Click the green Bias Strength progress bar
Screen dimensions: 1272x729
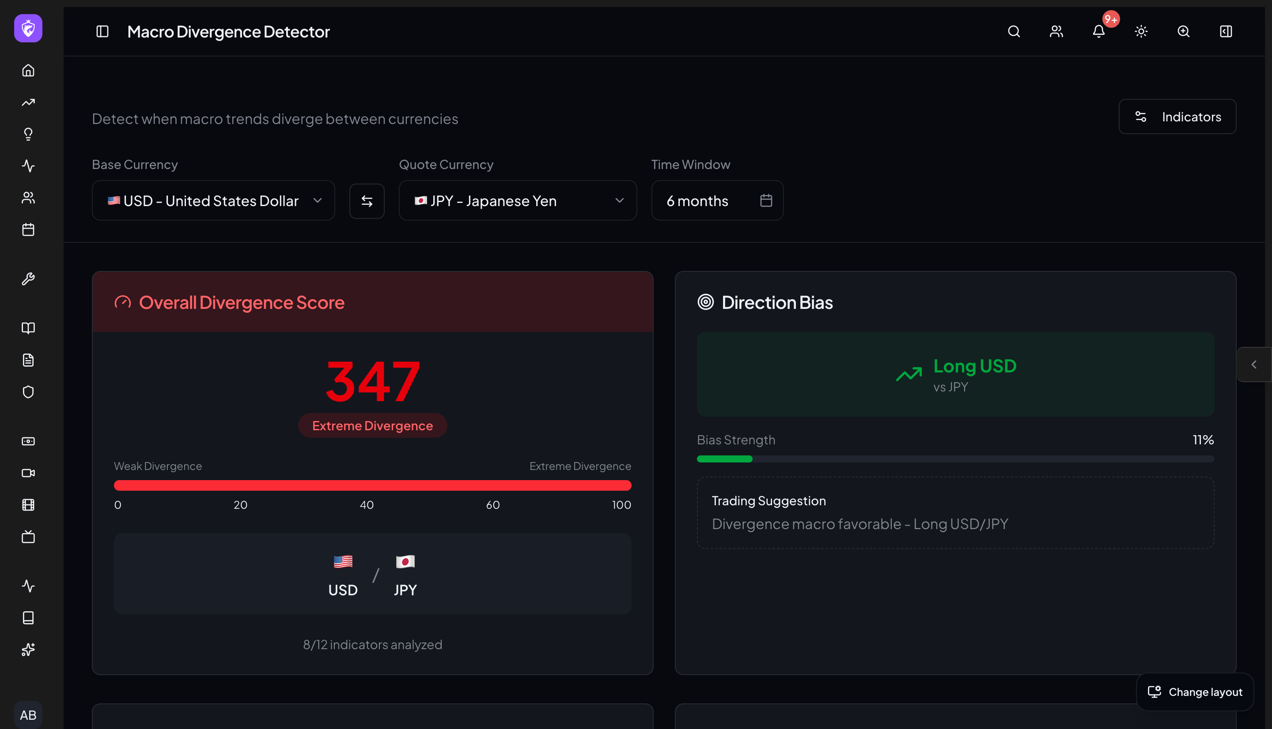coord(955,459)
